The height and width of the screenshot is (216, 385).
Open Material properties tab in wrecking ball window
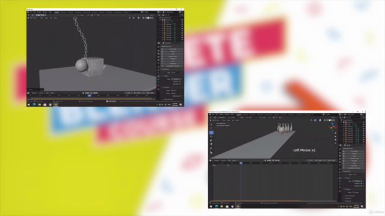tap(159, 85)
